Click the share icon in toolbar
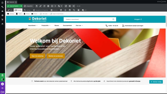167x94 pixels. 73,6
